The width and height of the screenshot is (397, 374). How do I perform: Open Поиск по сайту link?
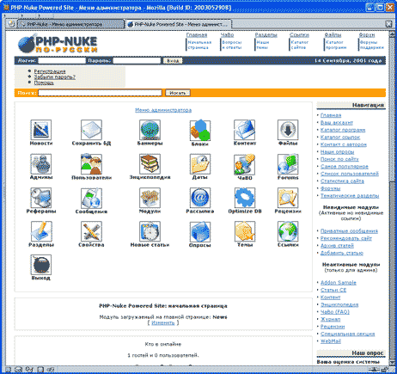pyautogui.click(x=339, y=159)
